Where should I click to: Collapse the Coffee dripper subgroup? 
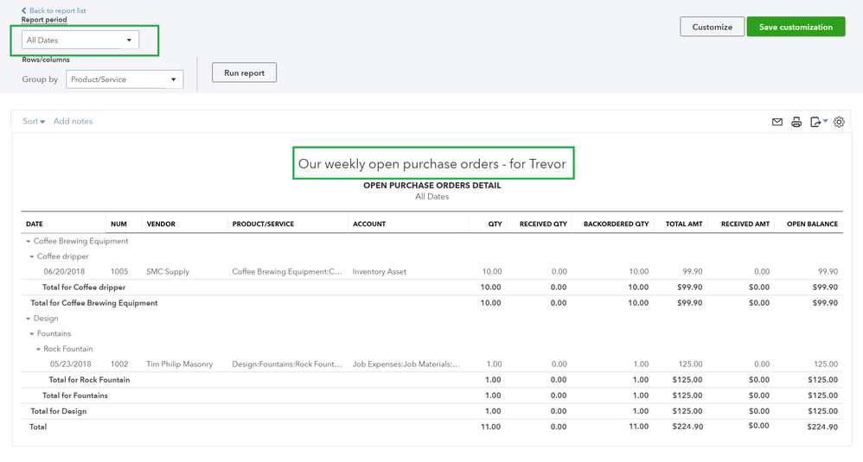pyautogui.click(x=32, y=256)
